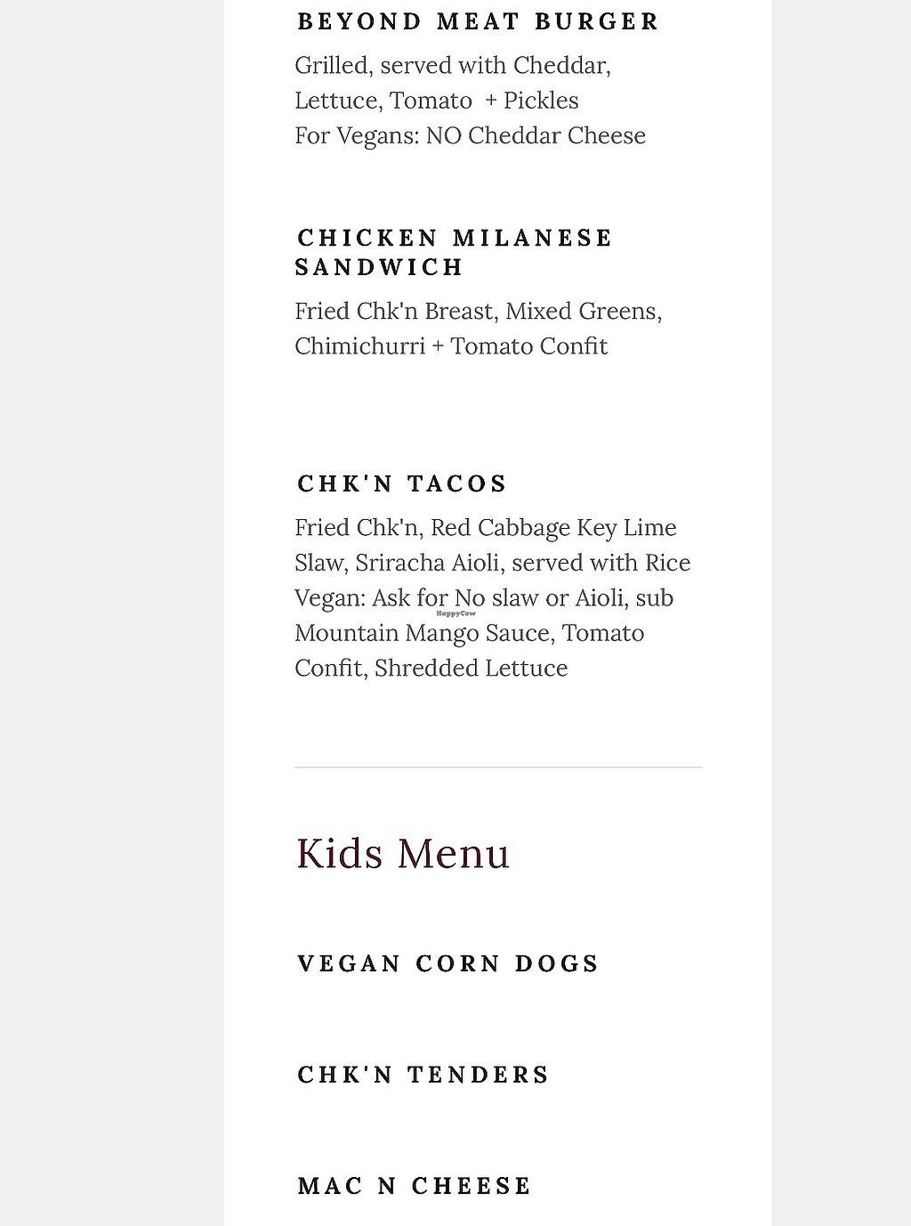Open the Chicken Milanese Sandwich item
911x1226 pixels.
coord(455,239)
